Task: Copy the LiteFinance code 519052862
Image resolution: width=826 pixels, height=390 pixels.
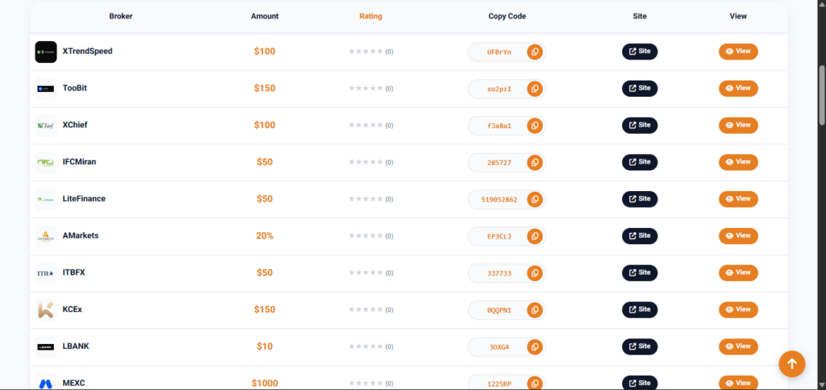Action: (x=535, y=199)
